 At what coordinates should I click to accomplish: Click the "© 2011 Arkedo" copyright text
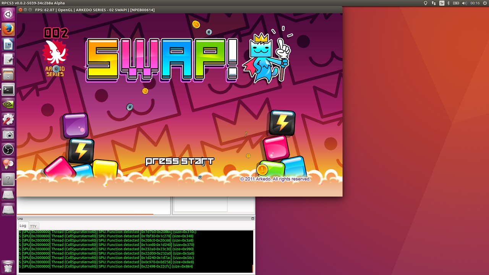pyautogui.click(x=275, y=179)
